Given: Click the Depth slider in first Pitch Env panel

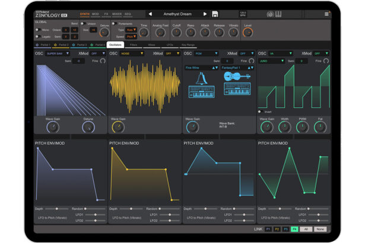Looking at the screenshot, I should click(x=57, y=209).
